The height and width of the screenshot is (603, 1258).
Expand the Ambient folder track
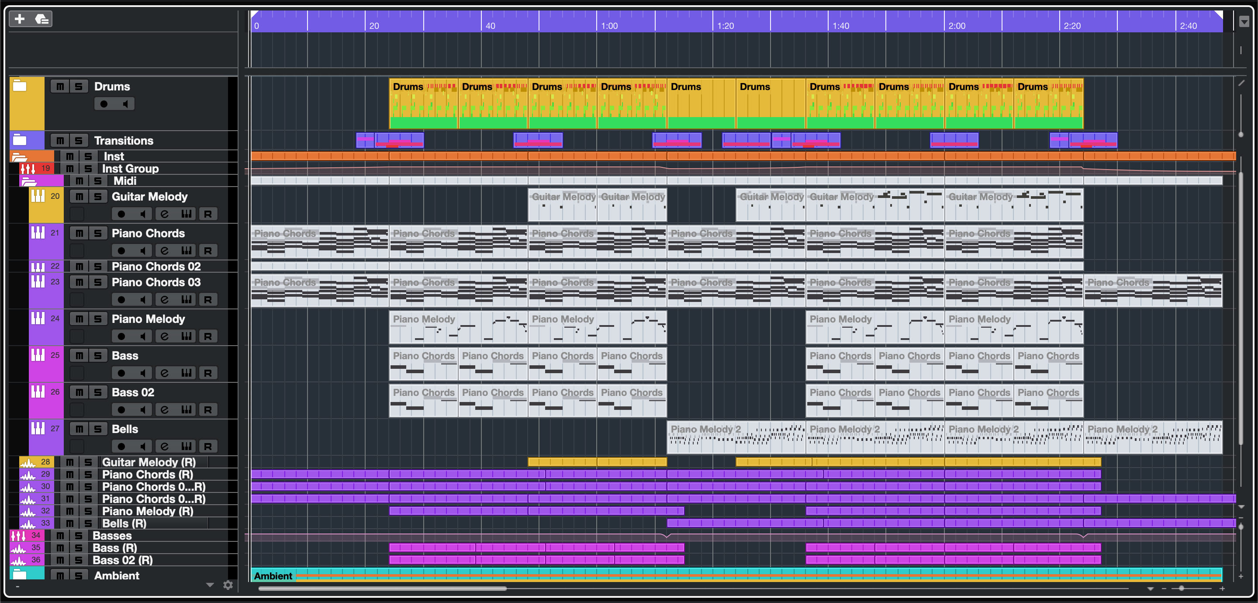pyautogui.click(x=20, y=574)
